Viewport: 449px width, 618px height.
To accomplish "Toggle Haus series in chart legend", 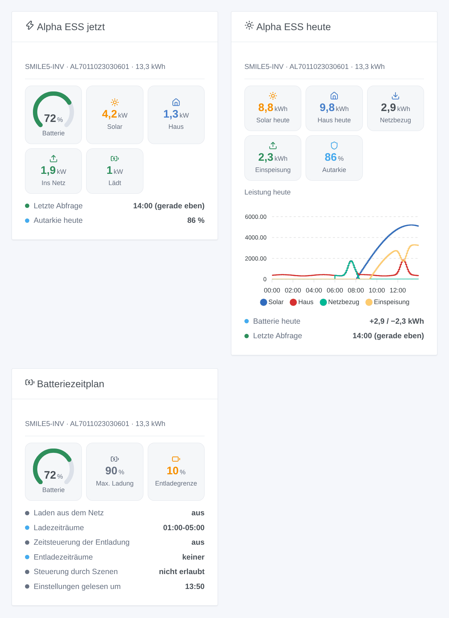I will [x=302, y=302].
